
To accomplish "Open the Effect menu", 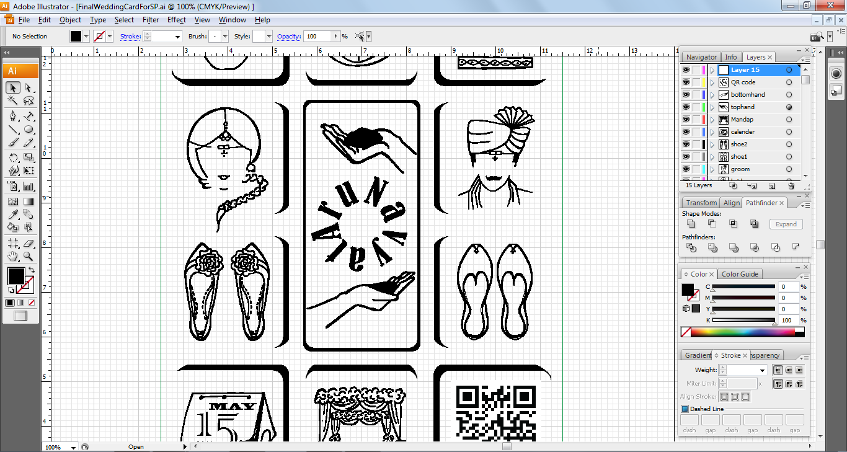I will 177,20.
